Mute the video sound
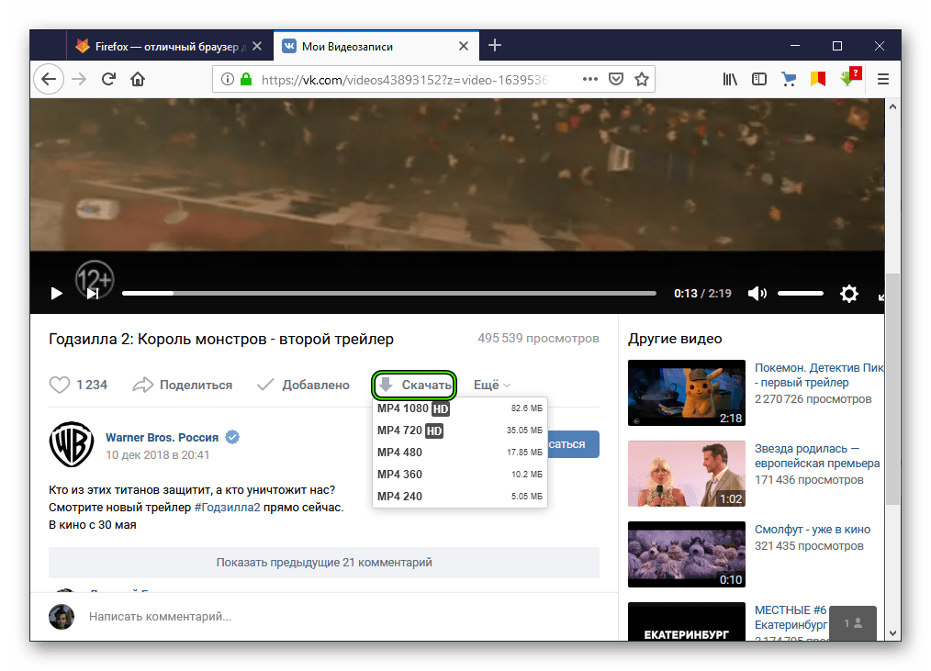The image size is (931, 671). coord(757,294)
